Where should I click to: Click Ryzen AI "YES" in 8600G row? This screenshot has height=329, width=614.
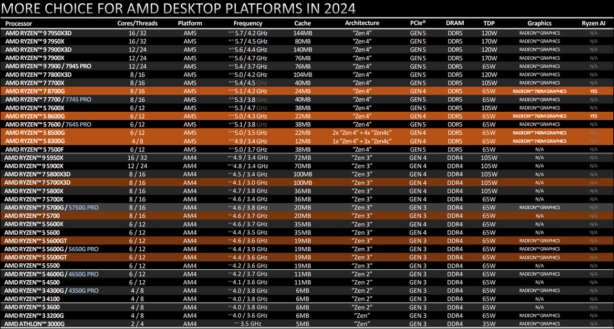pos(594,116)
